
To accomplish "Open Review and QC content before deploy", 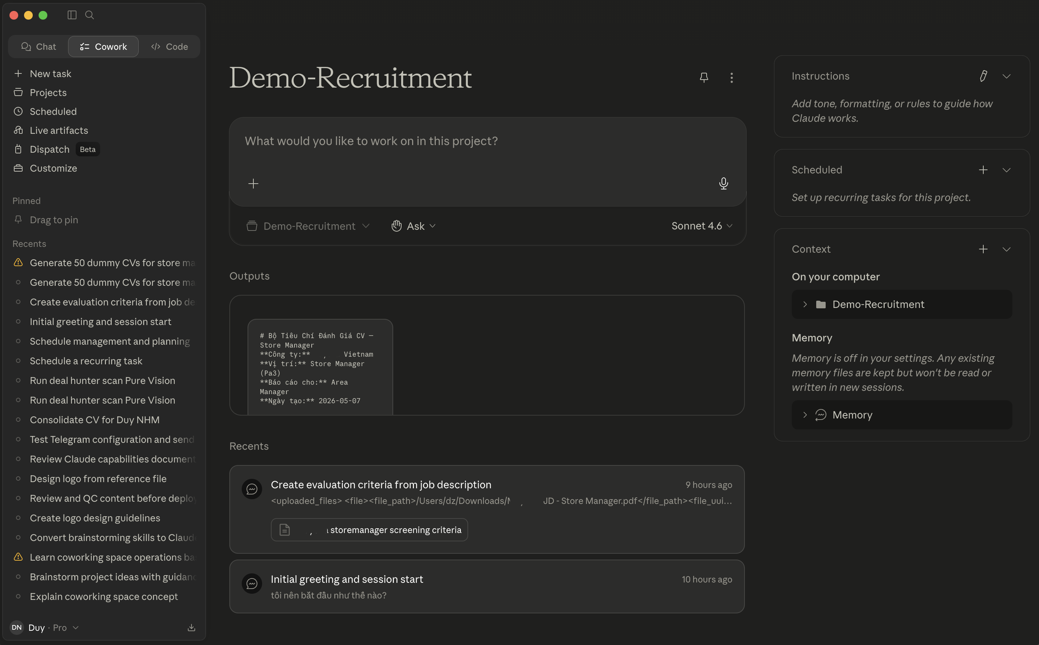I will 104,498.
